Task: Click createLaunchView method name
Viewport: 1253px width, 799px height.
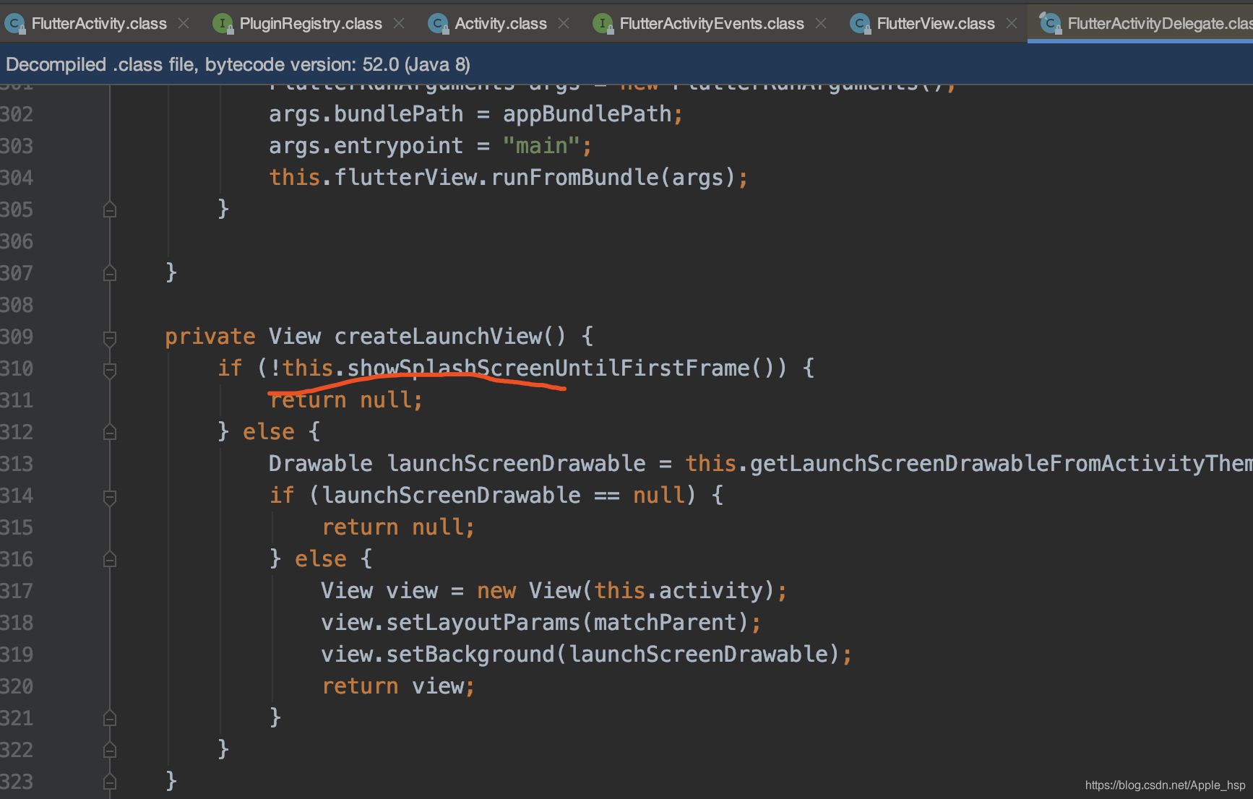Action: (x=438, y=337)
